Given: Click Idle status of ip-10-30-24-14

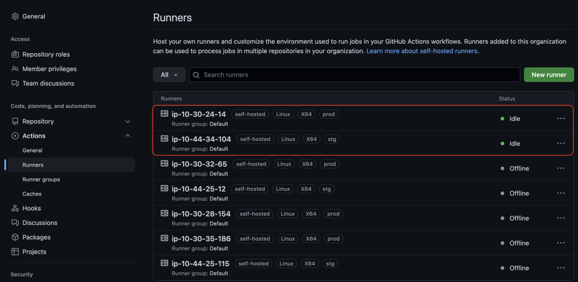Looking at the screenshot, I should pos(515,119).
